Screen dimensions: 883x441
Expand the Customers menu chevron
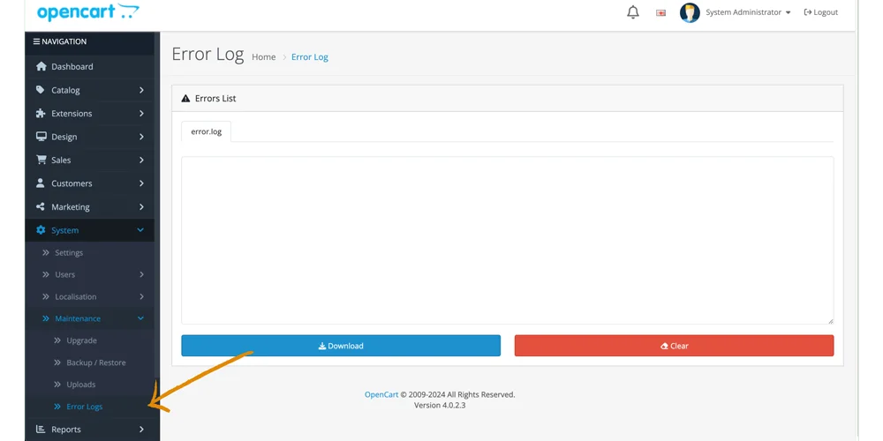141,183
